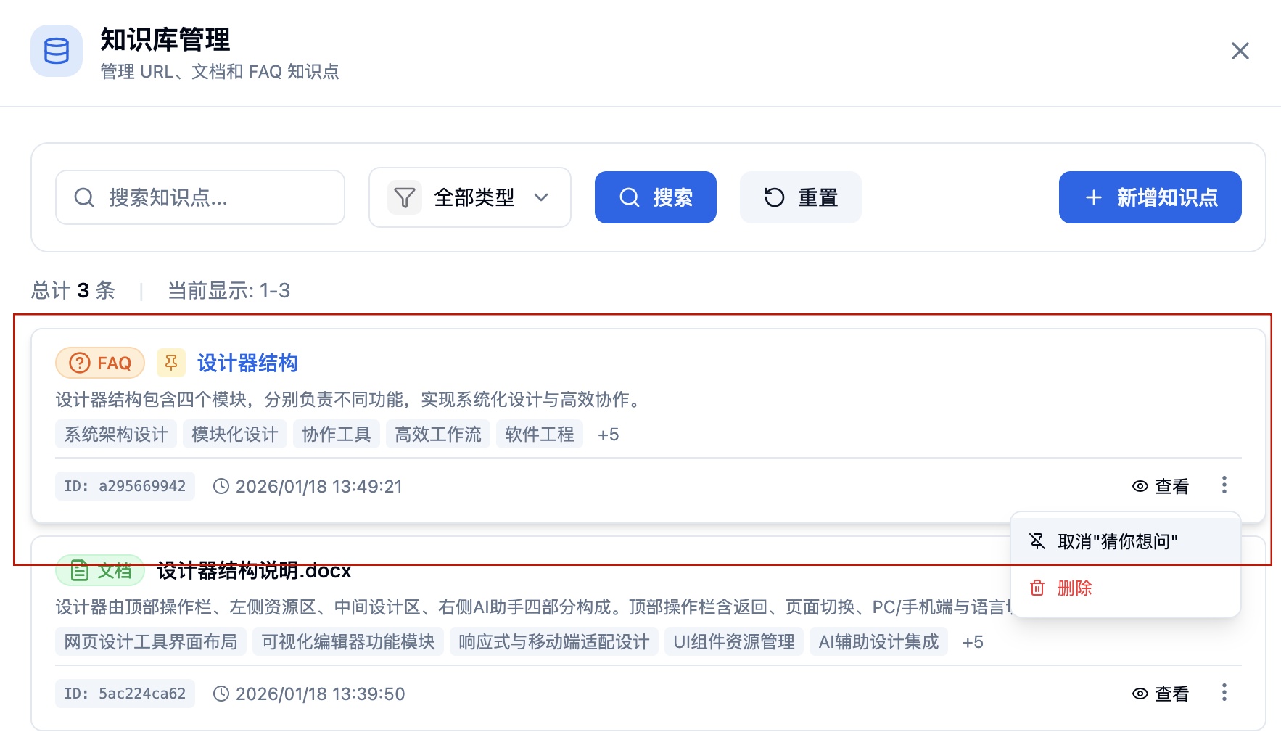The image size is (1281, 740).
Task: Click the 高效工作流 tag
Action: (x=438, y=435)
